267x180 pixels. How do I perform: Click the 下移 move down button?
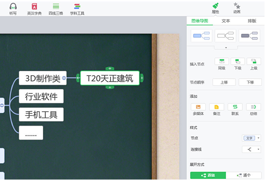250,82
